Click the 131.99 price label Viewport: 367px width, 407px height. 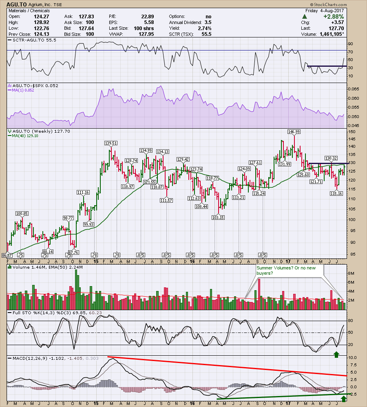click(x=285, y=164)
